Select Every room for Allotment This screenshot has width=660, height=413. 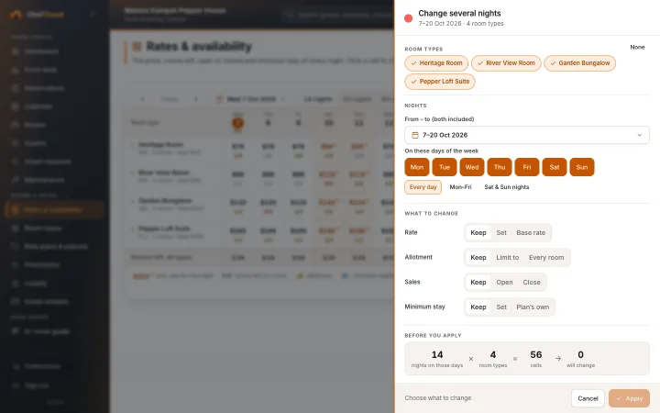point(546,258)
